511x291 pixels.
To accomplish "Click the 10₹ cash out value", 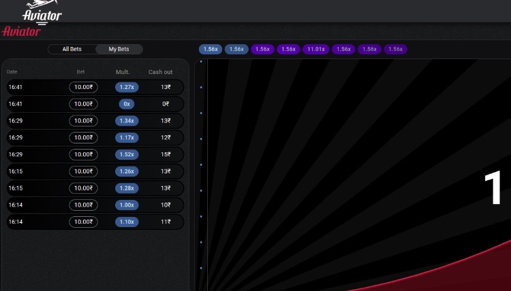I will (x=166, y=205).
